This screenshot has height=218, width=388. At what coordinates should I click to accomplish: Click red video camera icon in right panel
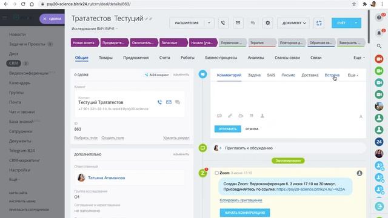379,59
